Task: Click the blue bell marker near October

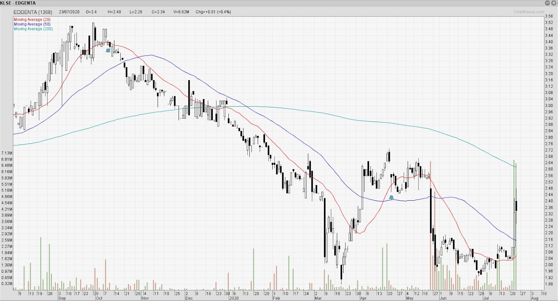Action: click(x=108, y=51)
